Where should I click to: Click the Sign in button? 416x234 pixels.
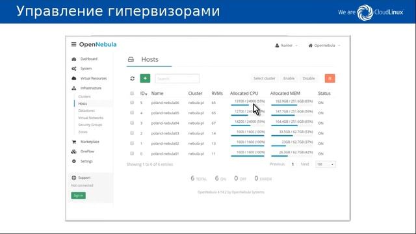78,196
